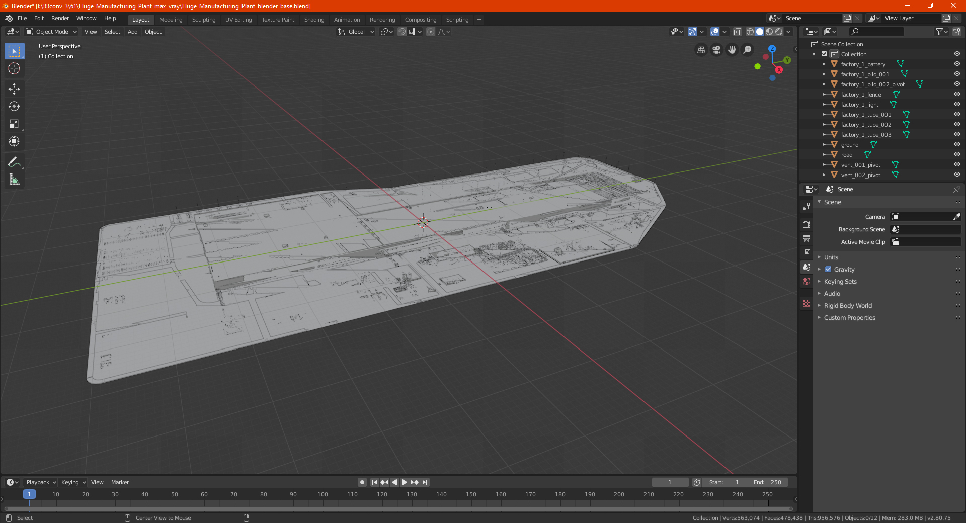
Task: Open the File menu
Action: 22,18
